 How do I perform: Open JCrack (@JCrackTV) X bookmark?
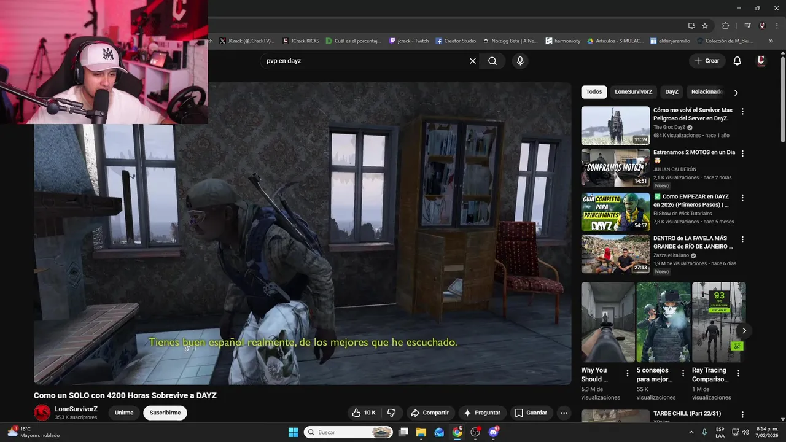[247, 41]
